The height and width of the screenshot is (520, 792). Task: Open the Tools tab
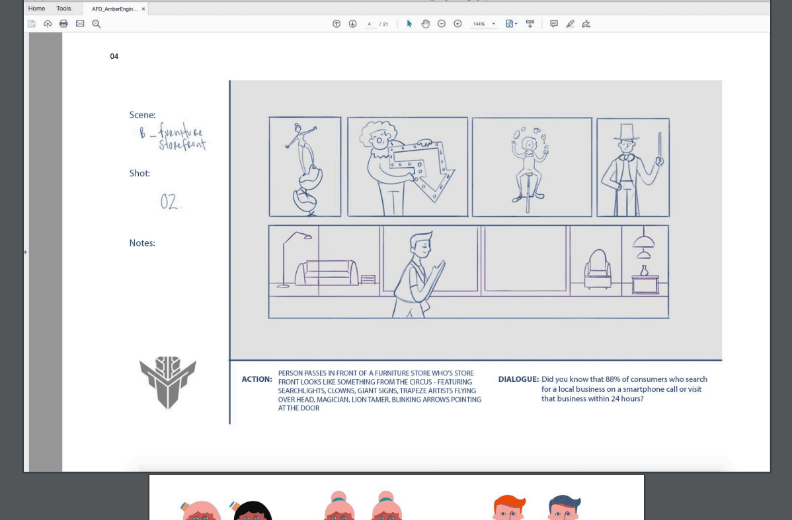[x=63, y=9]
